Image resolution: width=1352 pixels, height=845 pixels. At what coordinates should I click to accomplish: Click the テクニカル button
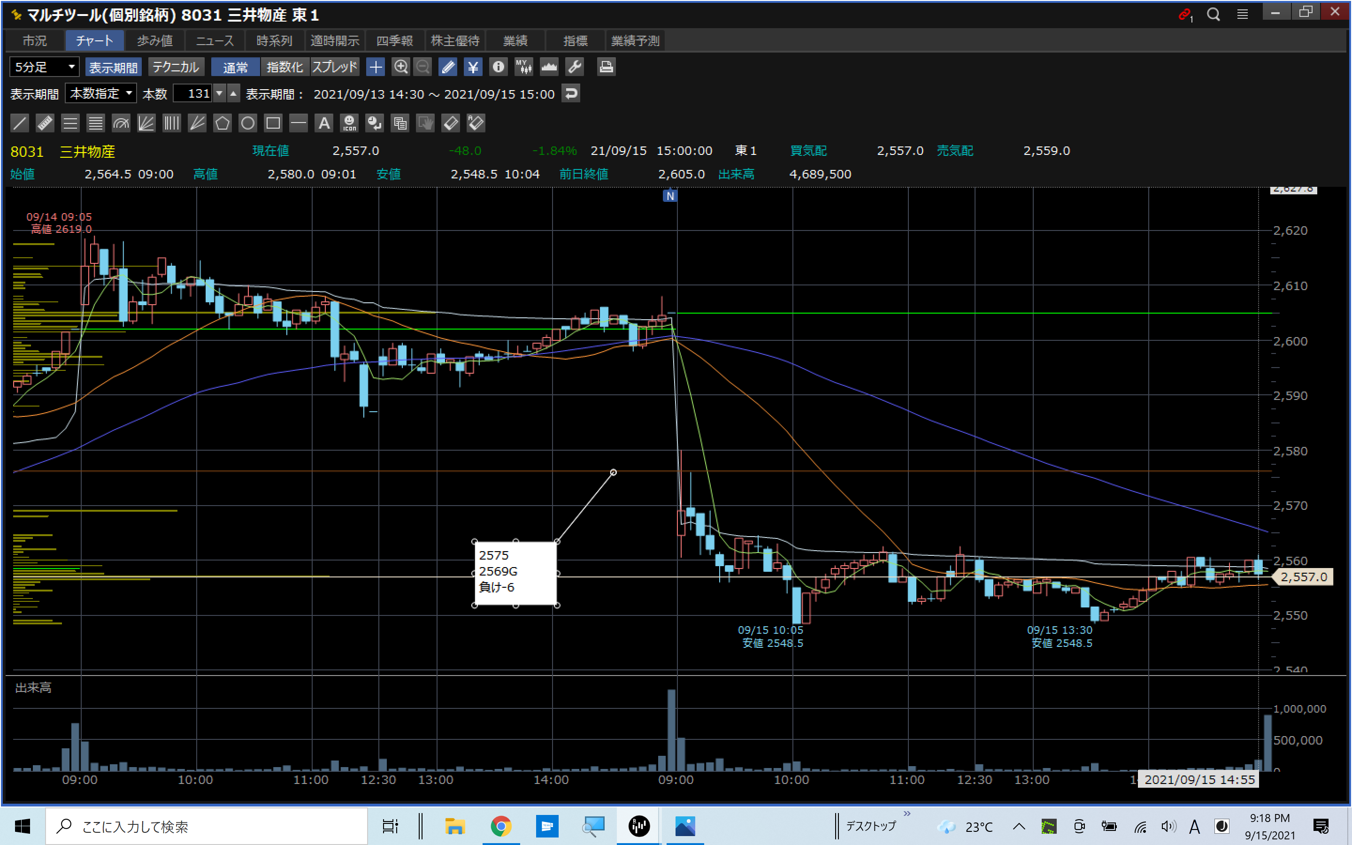[176, 67]
